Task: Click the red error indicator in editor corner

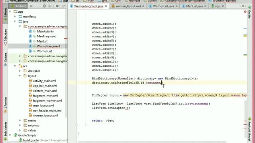Action: (x=245, y=12)
